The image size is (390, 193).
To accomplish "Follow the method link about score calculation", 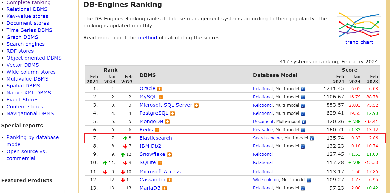I will tap(148, 38).
